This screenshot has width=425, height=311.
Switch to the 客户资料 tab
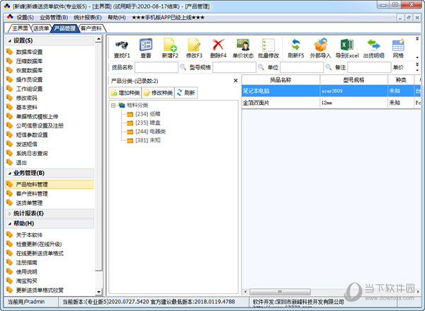click(x=92, y=28)
